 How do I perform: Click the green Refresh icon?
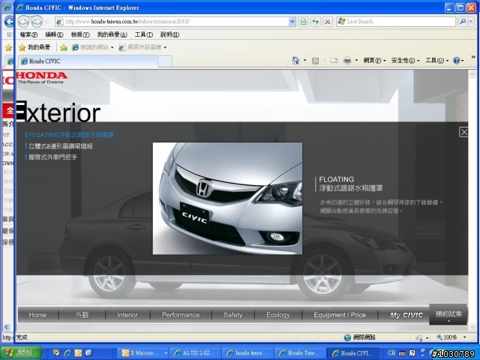point(315,22)
